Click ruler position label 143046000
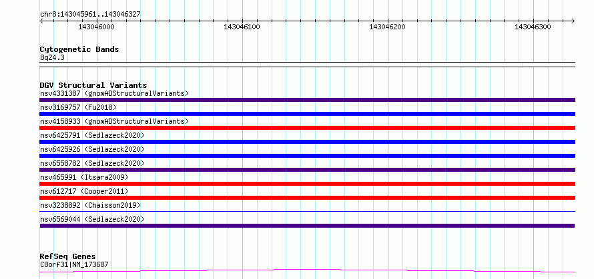The image size is (594, 279). click(x=96, y=27)
